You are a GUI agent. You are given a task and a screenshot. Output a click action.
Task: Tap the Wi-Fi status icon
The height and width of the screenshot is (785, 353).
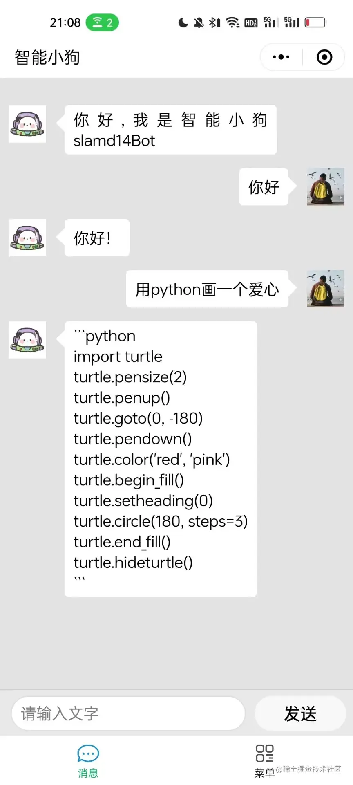232,22
